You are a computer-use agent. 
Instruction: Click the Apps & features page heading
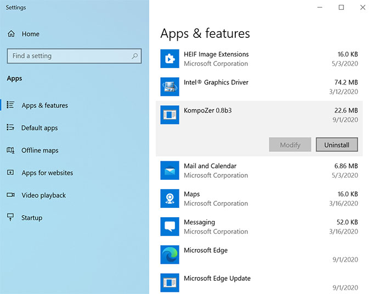click(x=205, y=33)
